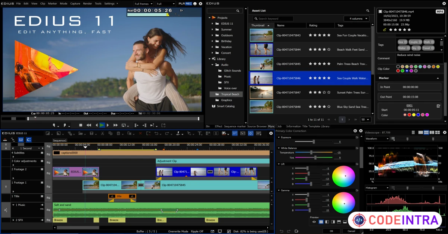Adjust the Temperature slider
Viewport: 448px width, 234px height.
tap(311, 152)
